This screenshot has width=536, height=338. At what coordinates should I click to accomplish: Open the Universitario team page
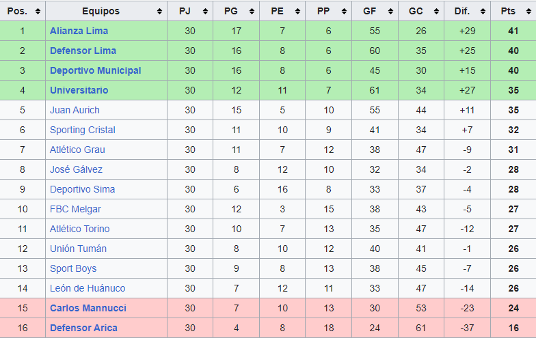tap(79, 90)
